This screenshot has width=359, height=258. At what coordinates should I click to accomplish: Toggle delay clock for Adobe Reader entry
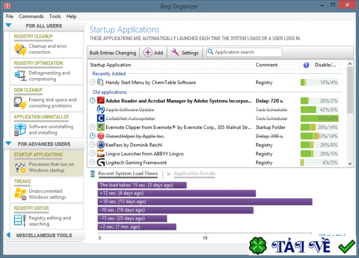pos(92,100)
